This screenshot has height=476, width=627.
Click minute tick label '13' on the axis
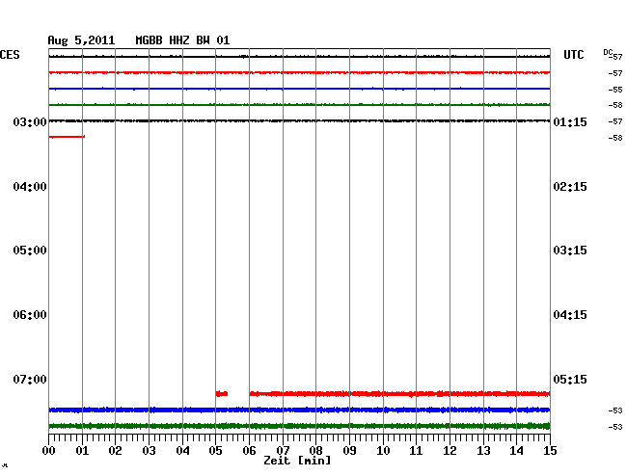(483, 451)
